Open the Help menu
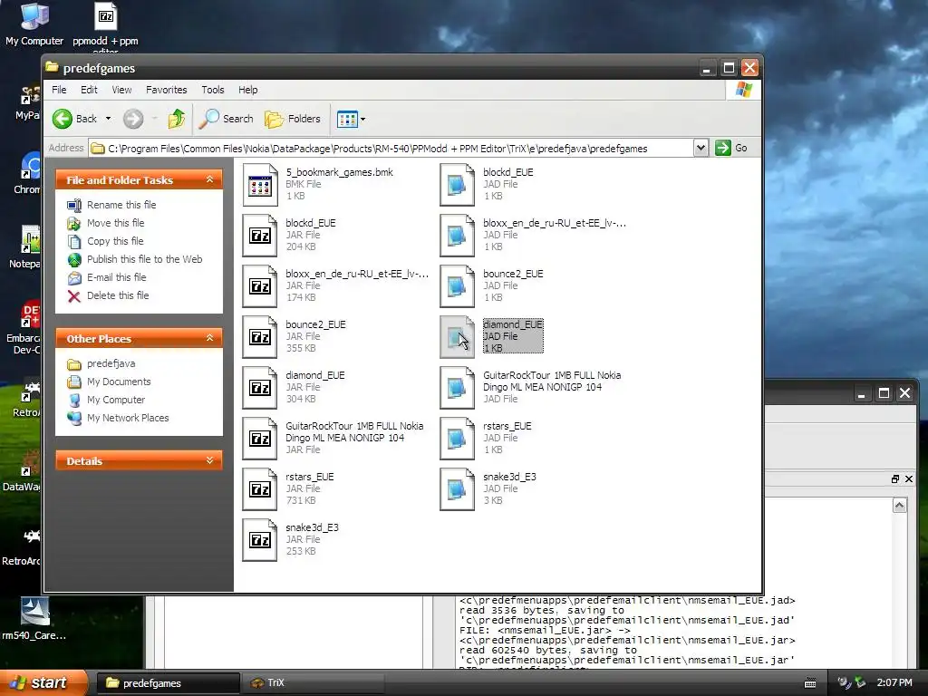928x696 pixels. coord(248,90)
